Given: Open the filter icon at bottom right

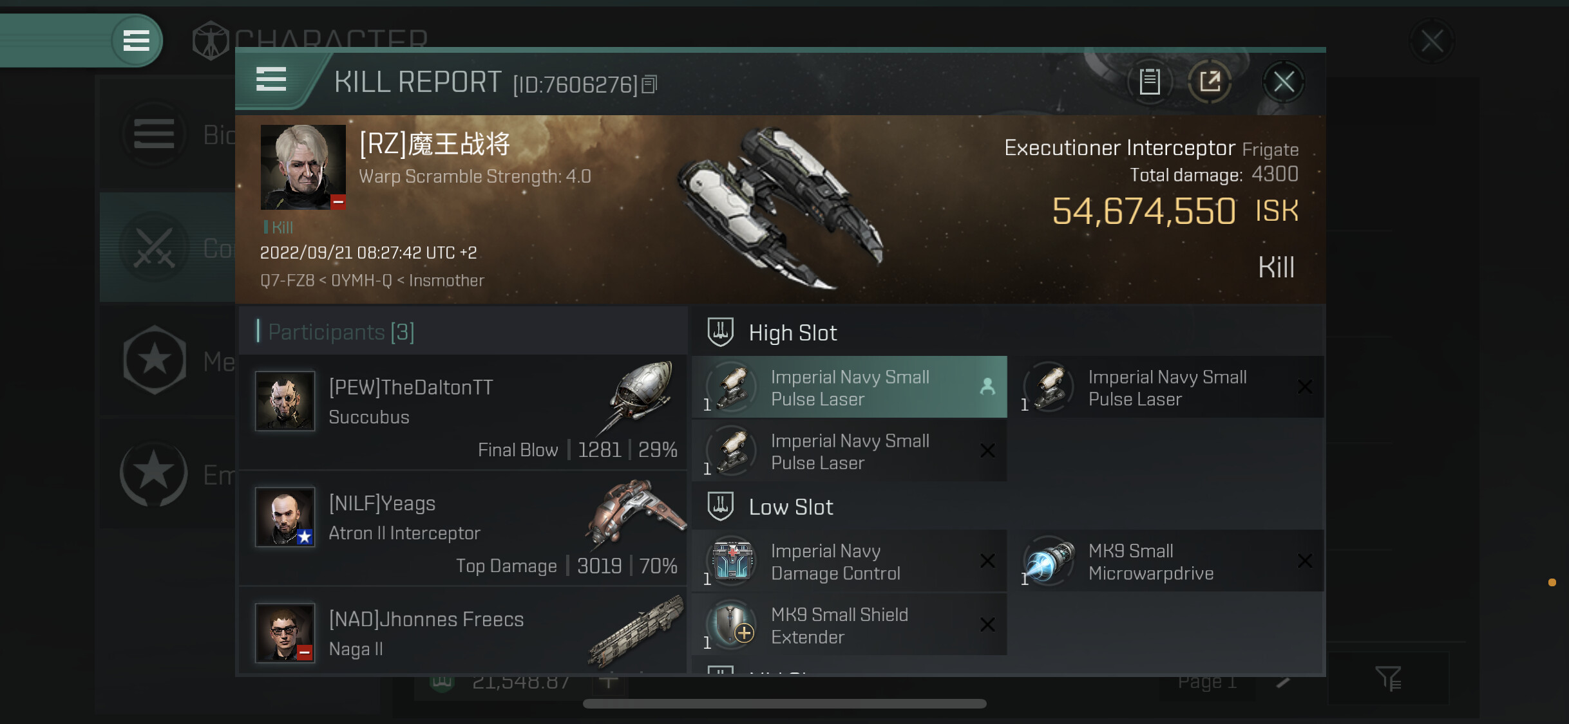Looking at the screenshot, I should (1389, 678).
